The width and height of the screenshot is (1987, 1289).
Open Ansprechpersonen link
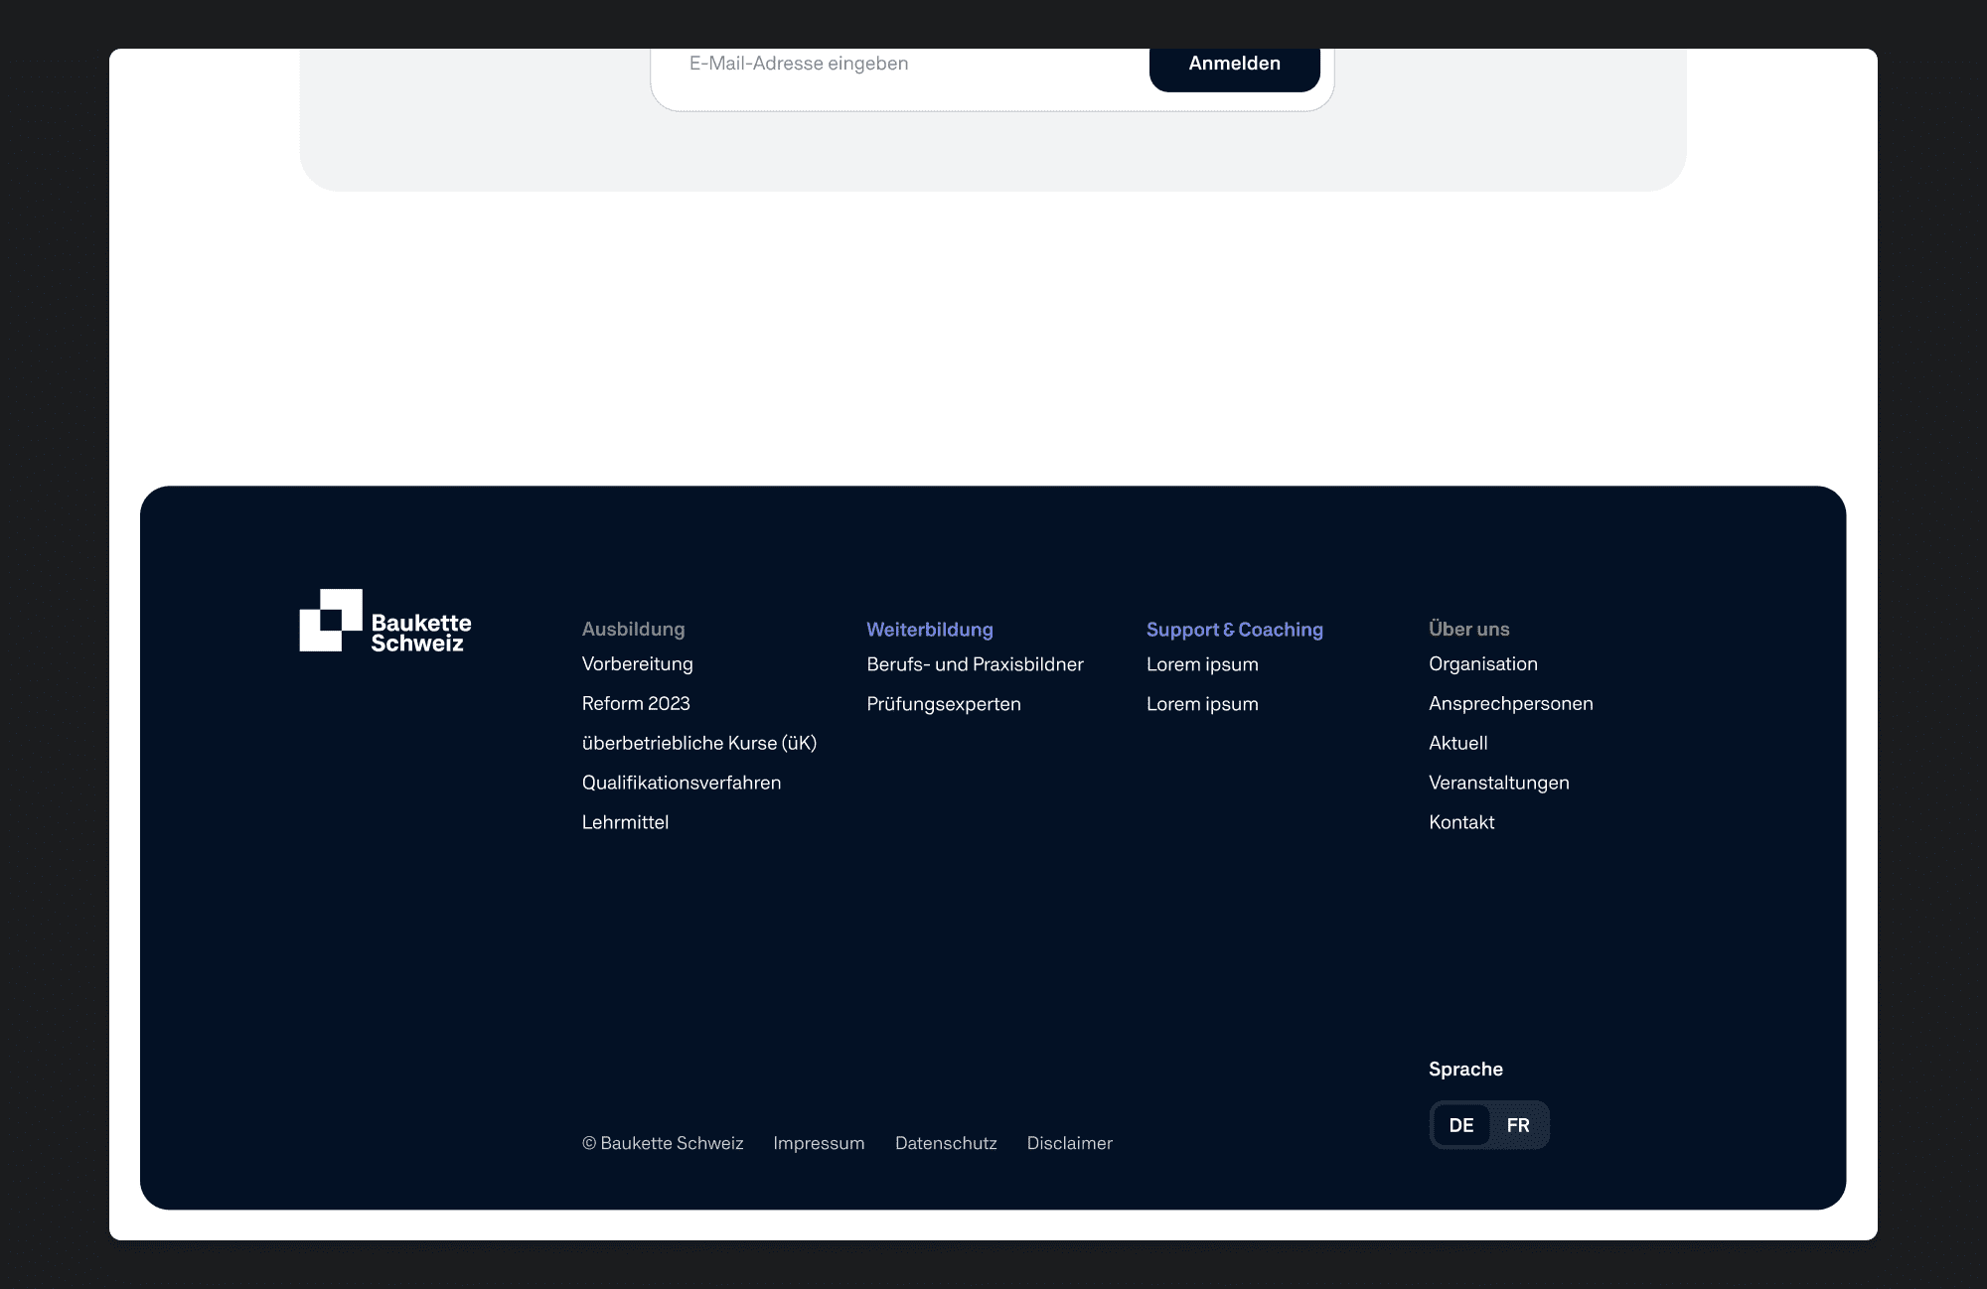coord(1511,703)
